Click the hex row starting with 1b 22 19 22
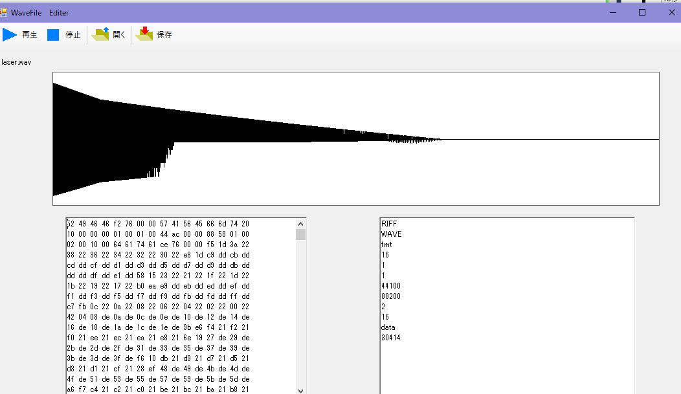 point(158,286)
